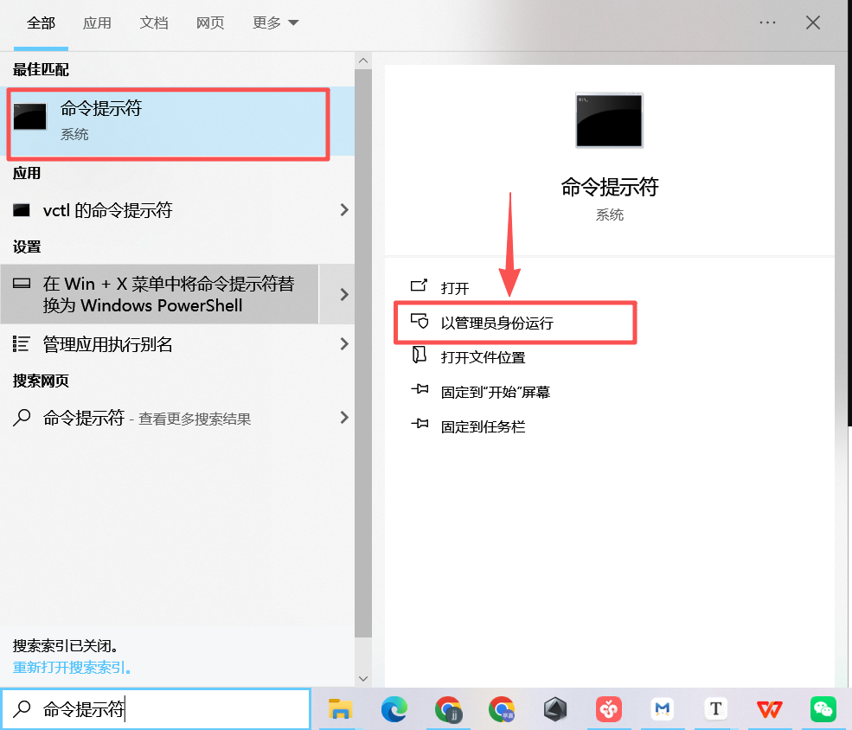Choose 固定到"开始"屏幕
The width and height of the screenshot is (852, 730).
[x=496, y=392]
